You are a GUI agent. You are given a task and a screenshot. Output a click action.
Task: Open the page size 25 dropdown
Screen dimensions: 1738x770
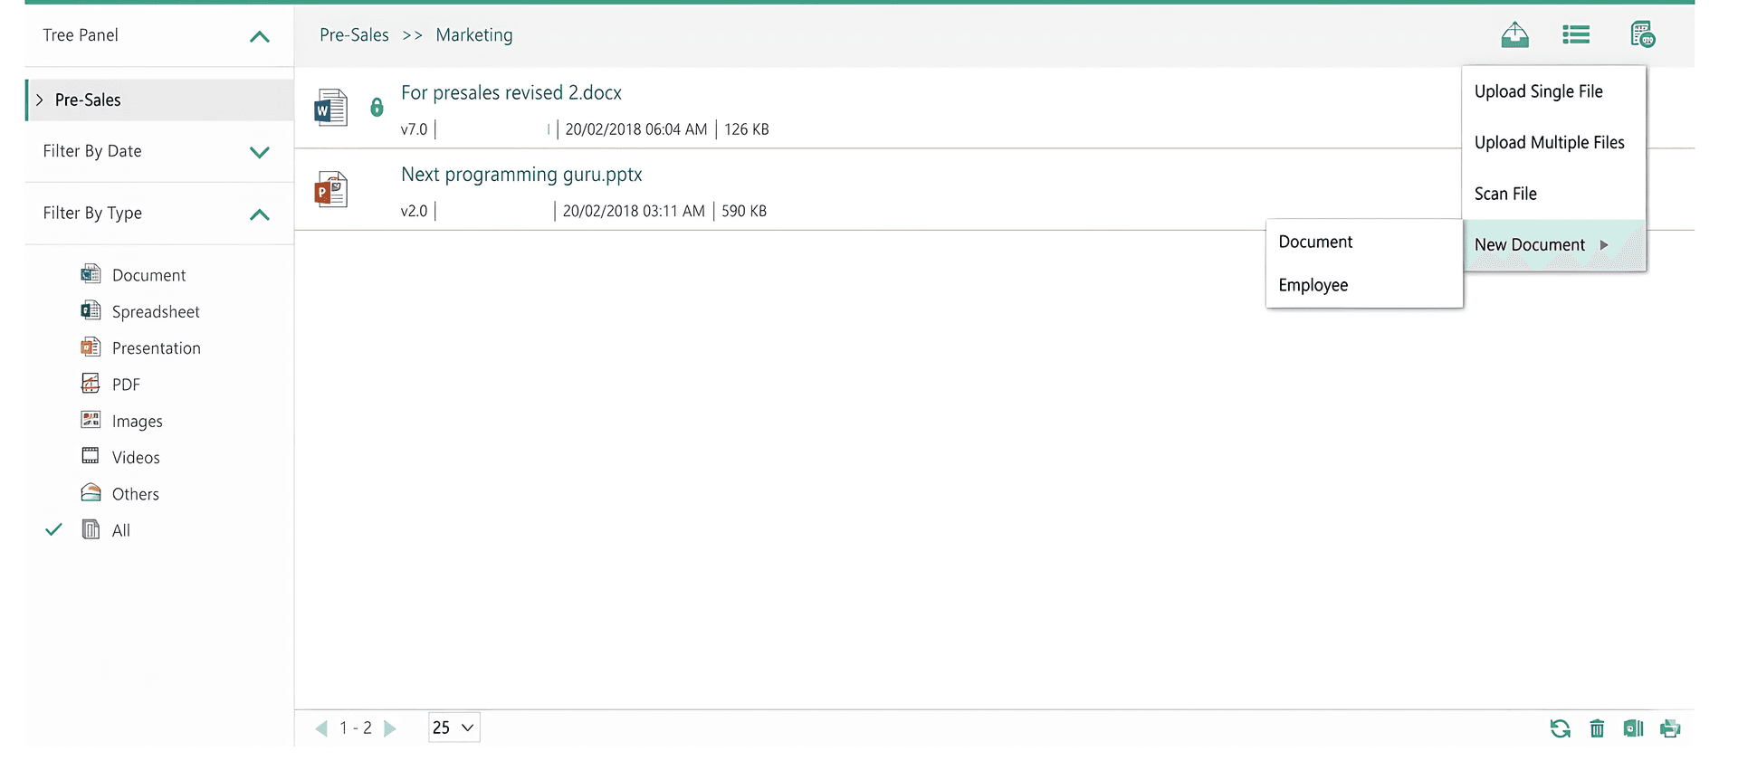point(454,727)
